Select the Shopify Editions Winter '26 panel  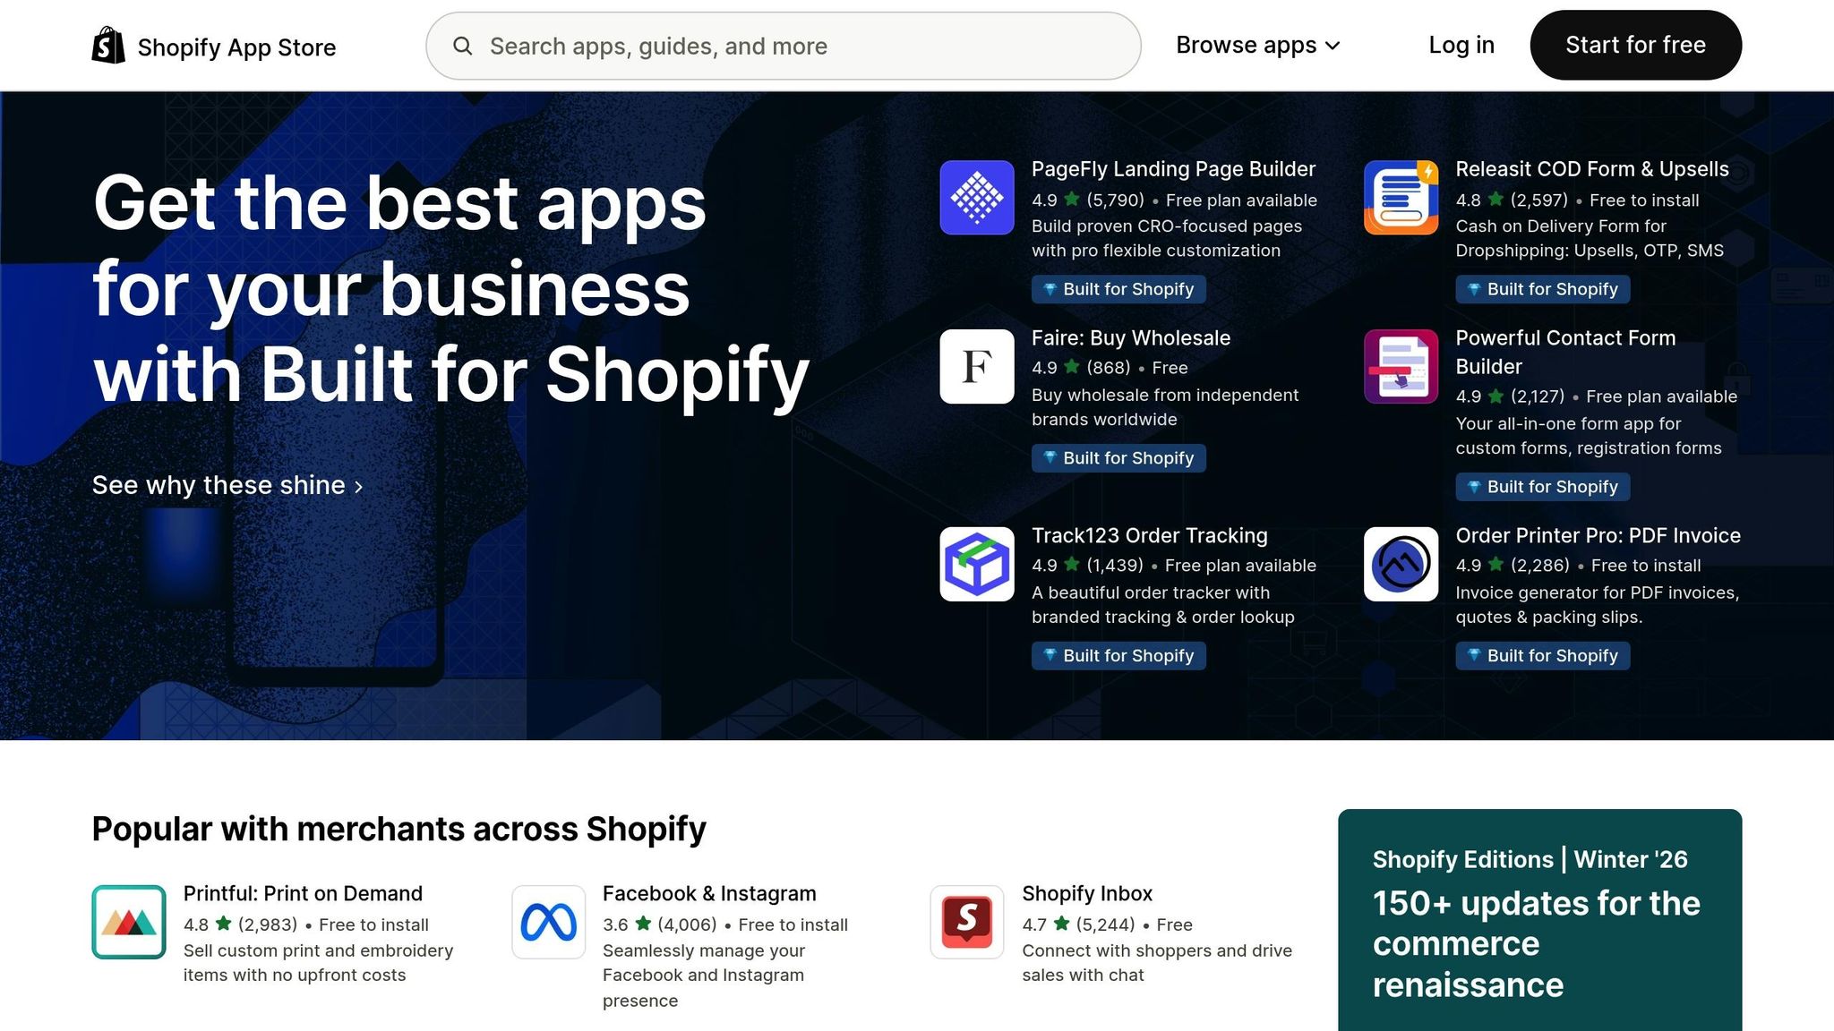pyautogui.click(x=1539, y=922)
